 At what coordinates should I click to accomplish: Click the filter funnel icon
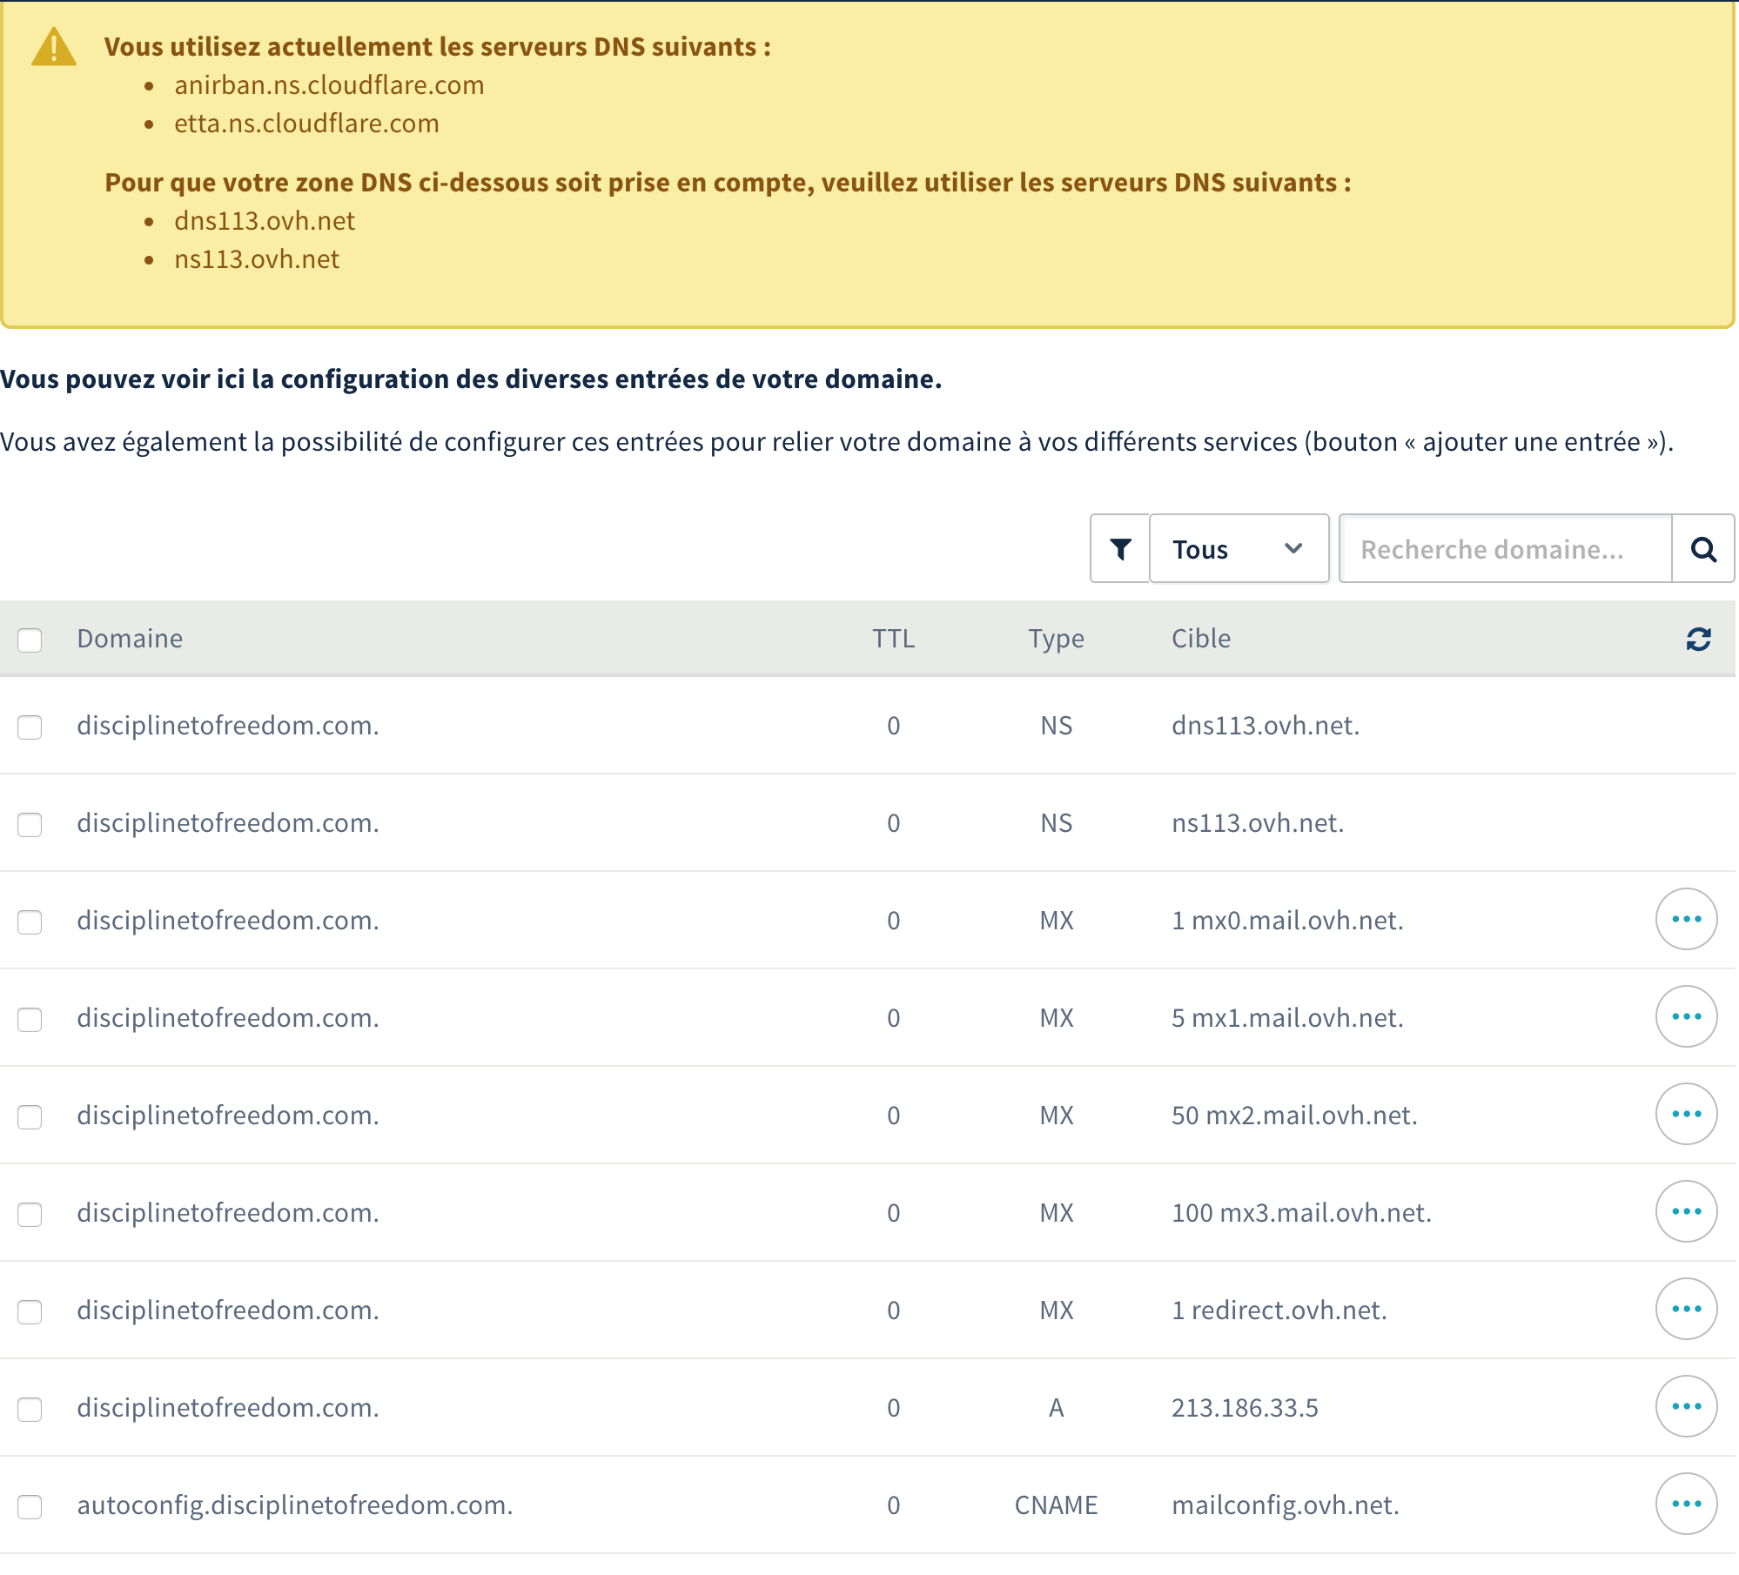(1120, 549)
